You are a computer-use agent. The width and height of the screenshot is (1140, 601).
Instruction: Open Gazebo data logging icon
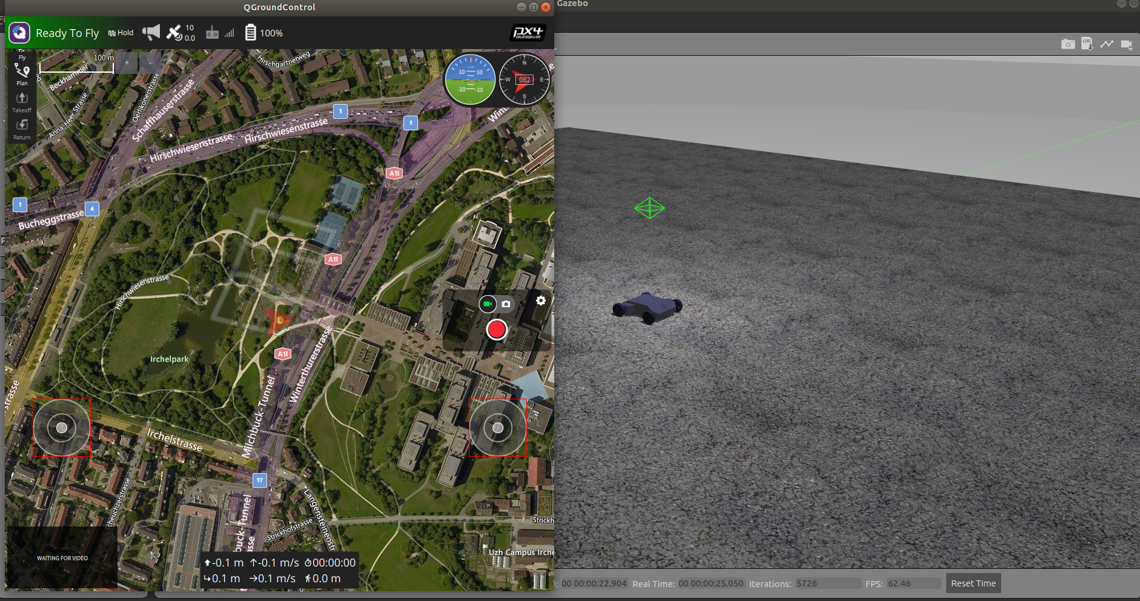pyautogui.click(x=1087, y=44)
